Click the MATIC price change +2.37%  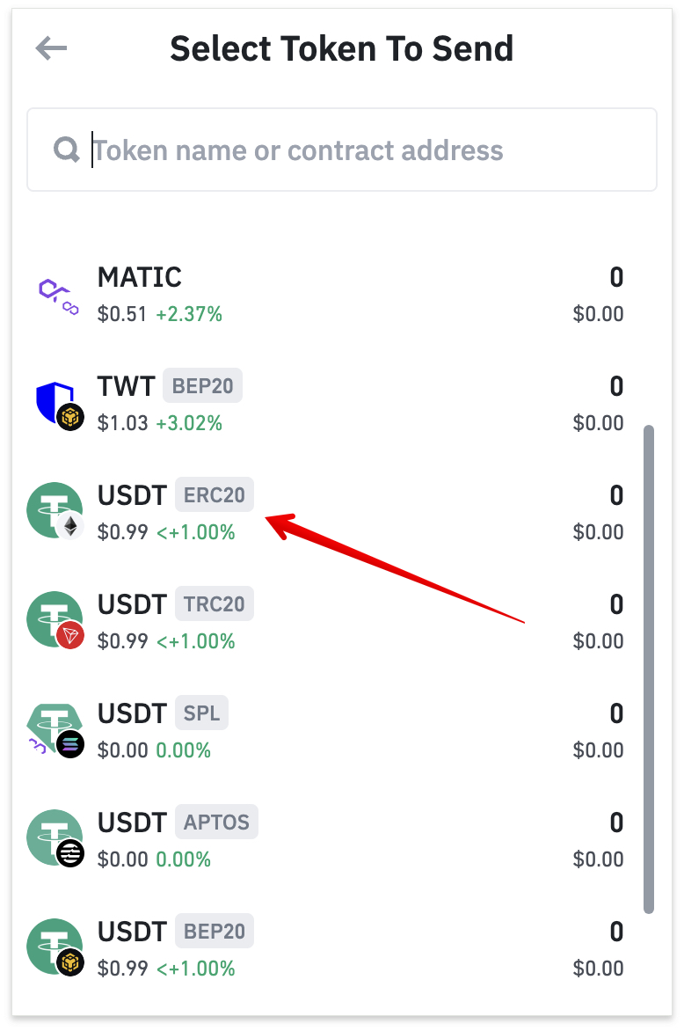(189, 314)
